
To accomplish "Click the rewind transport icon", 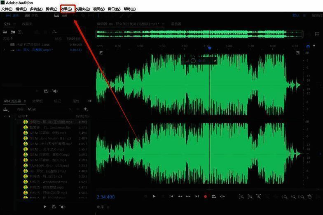I will click(180, 197).
